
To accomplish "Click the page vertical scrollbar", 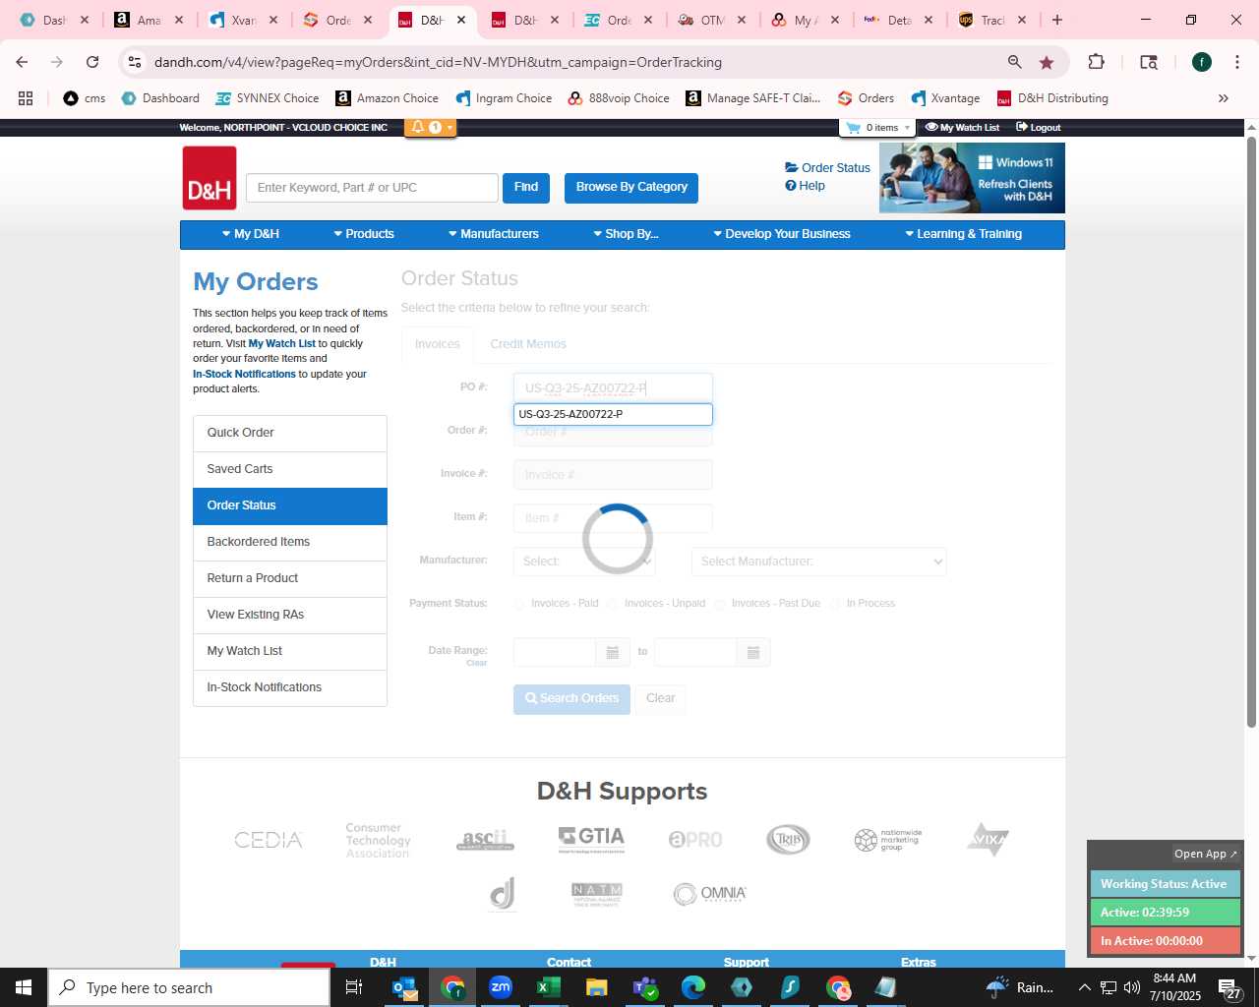I will coord(1251,433).
